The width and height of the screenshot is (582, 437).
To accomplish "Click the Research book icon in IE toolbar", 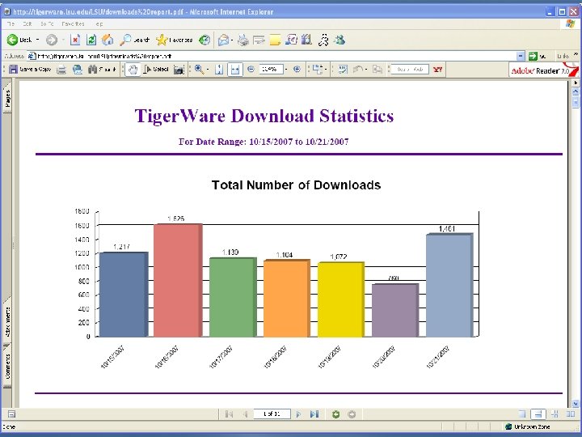I will tap(306, 40).
